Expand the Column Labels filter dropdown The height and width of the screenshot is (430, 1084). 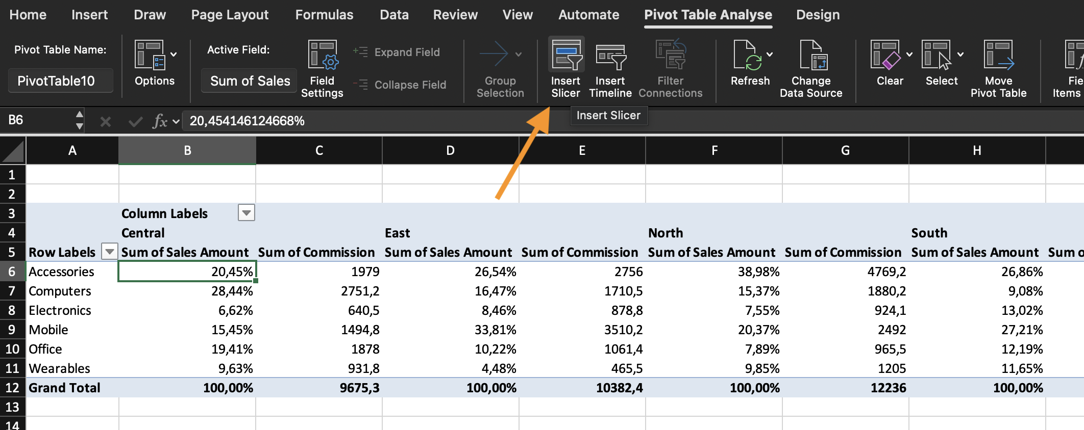click(247, 213)
